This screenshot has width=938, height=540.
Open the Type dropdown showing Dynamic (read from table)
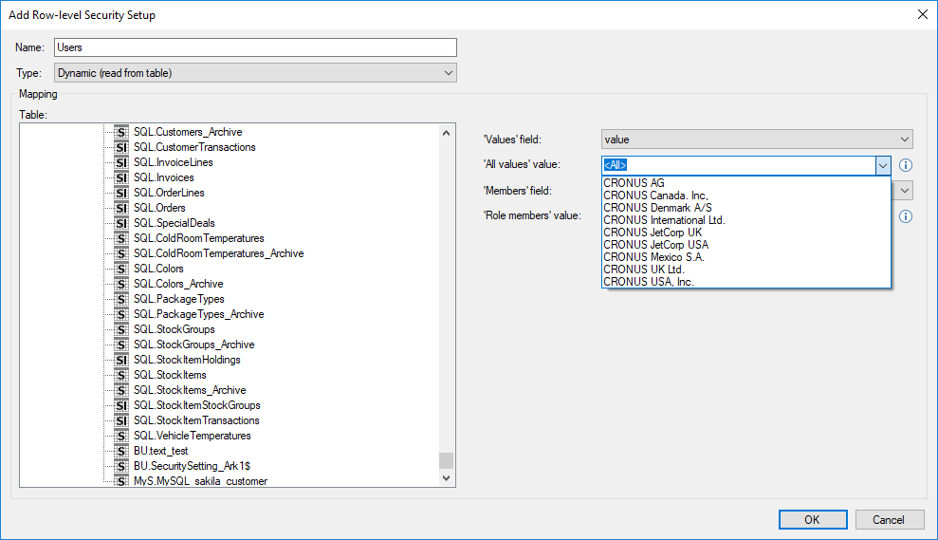[x=255, y=73]
